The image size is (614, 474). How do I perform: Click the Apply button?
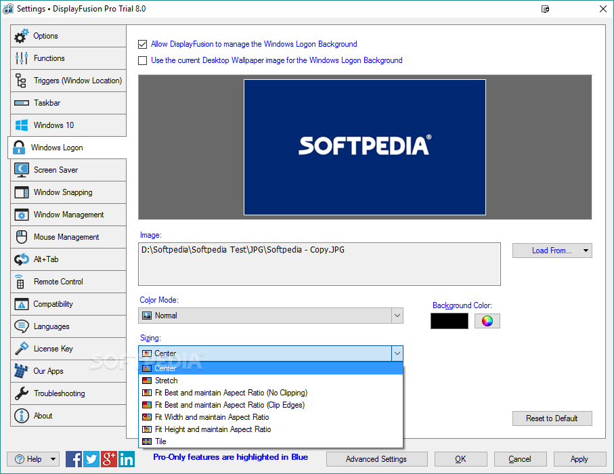coord(579,458)
